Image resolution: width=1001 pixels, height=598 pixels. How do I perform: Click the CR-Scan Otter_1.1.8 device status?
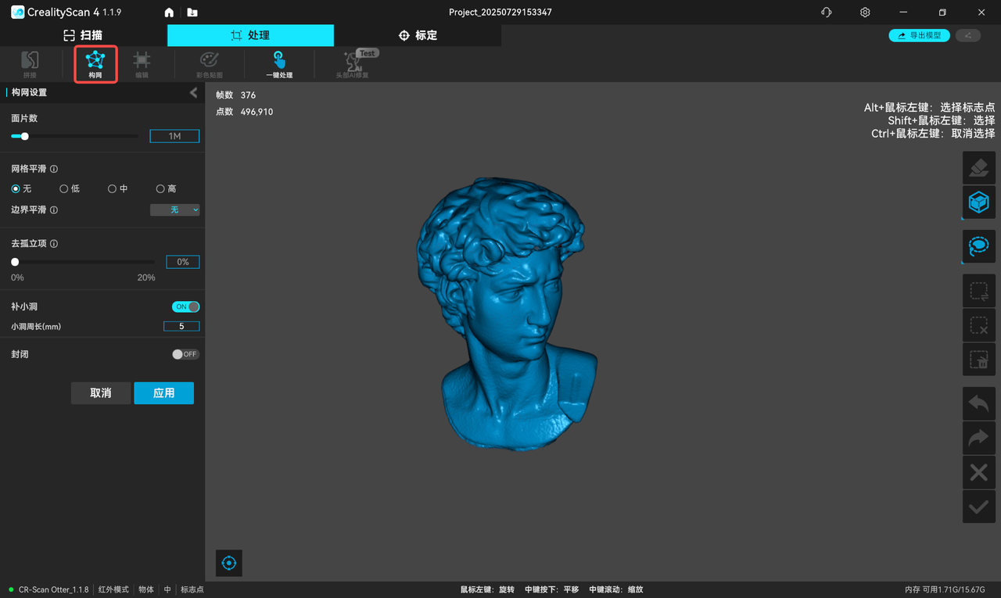pos(54,589)
